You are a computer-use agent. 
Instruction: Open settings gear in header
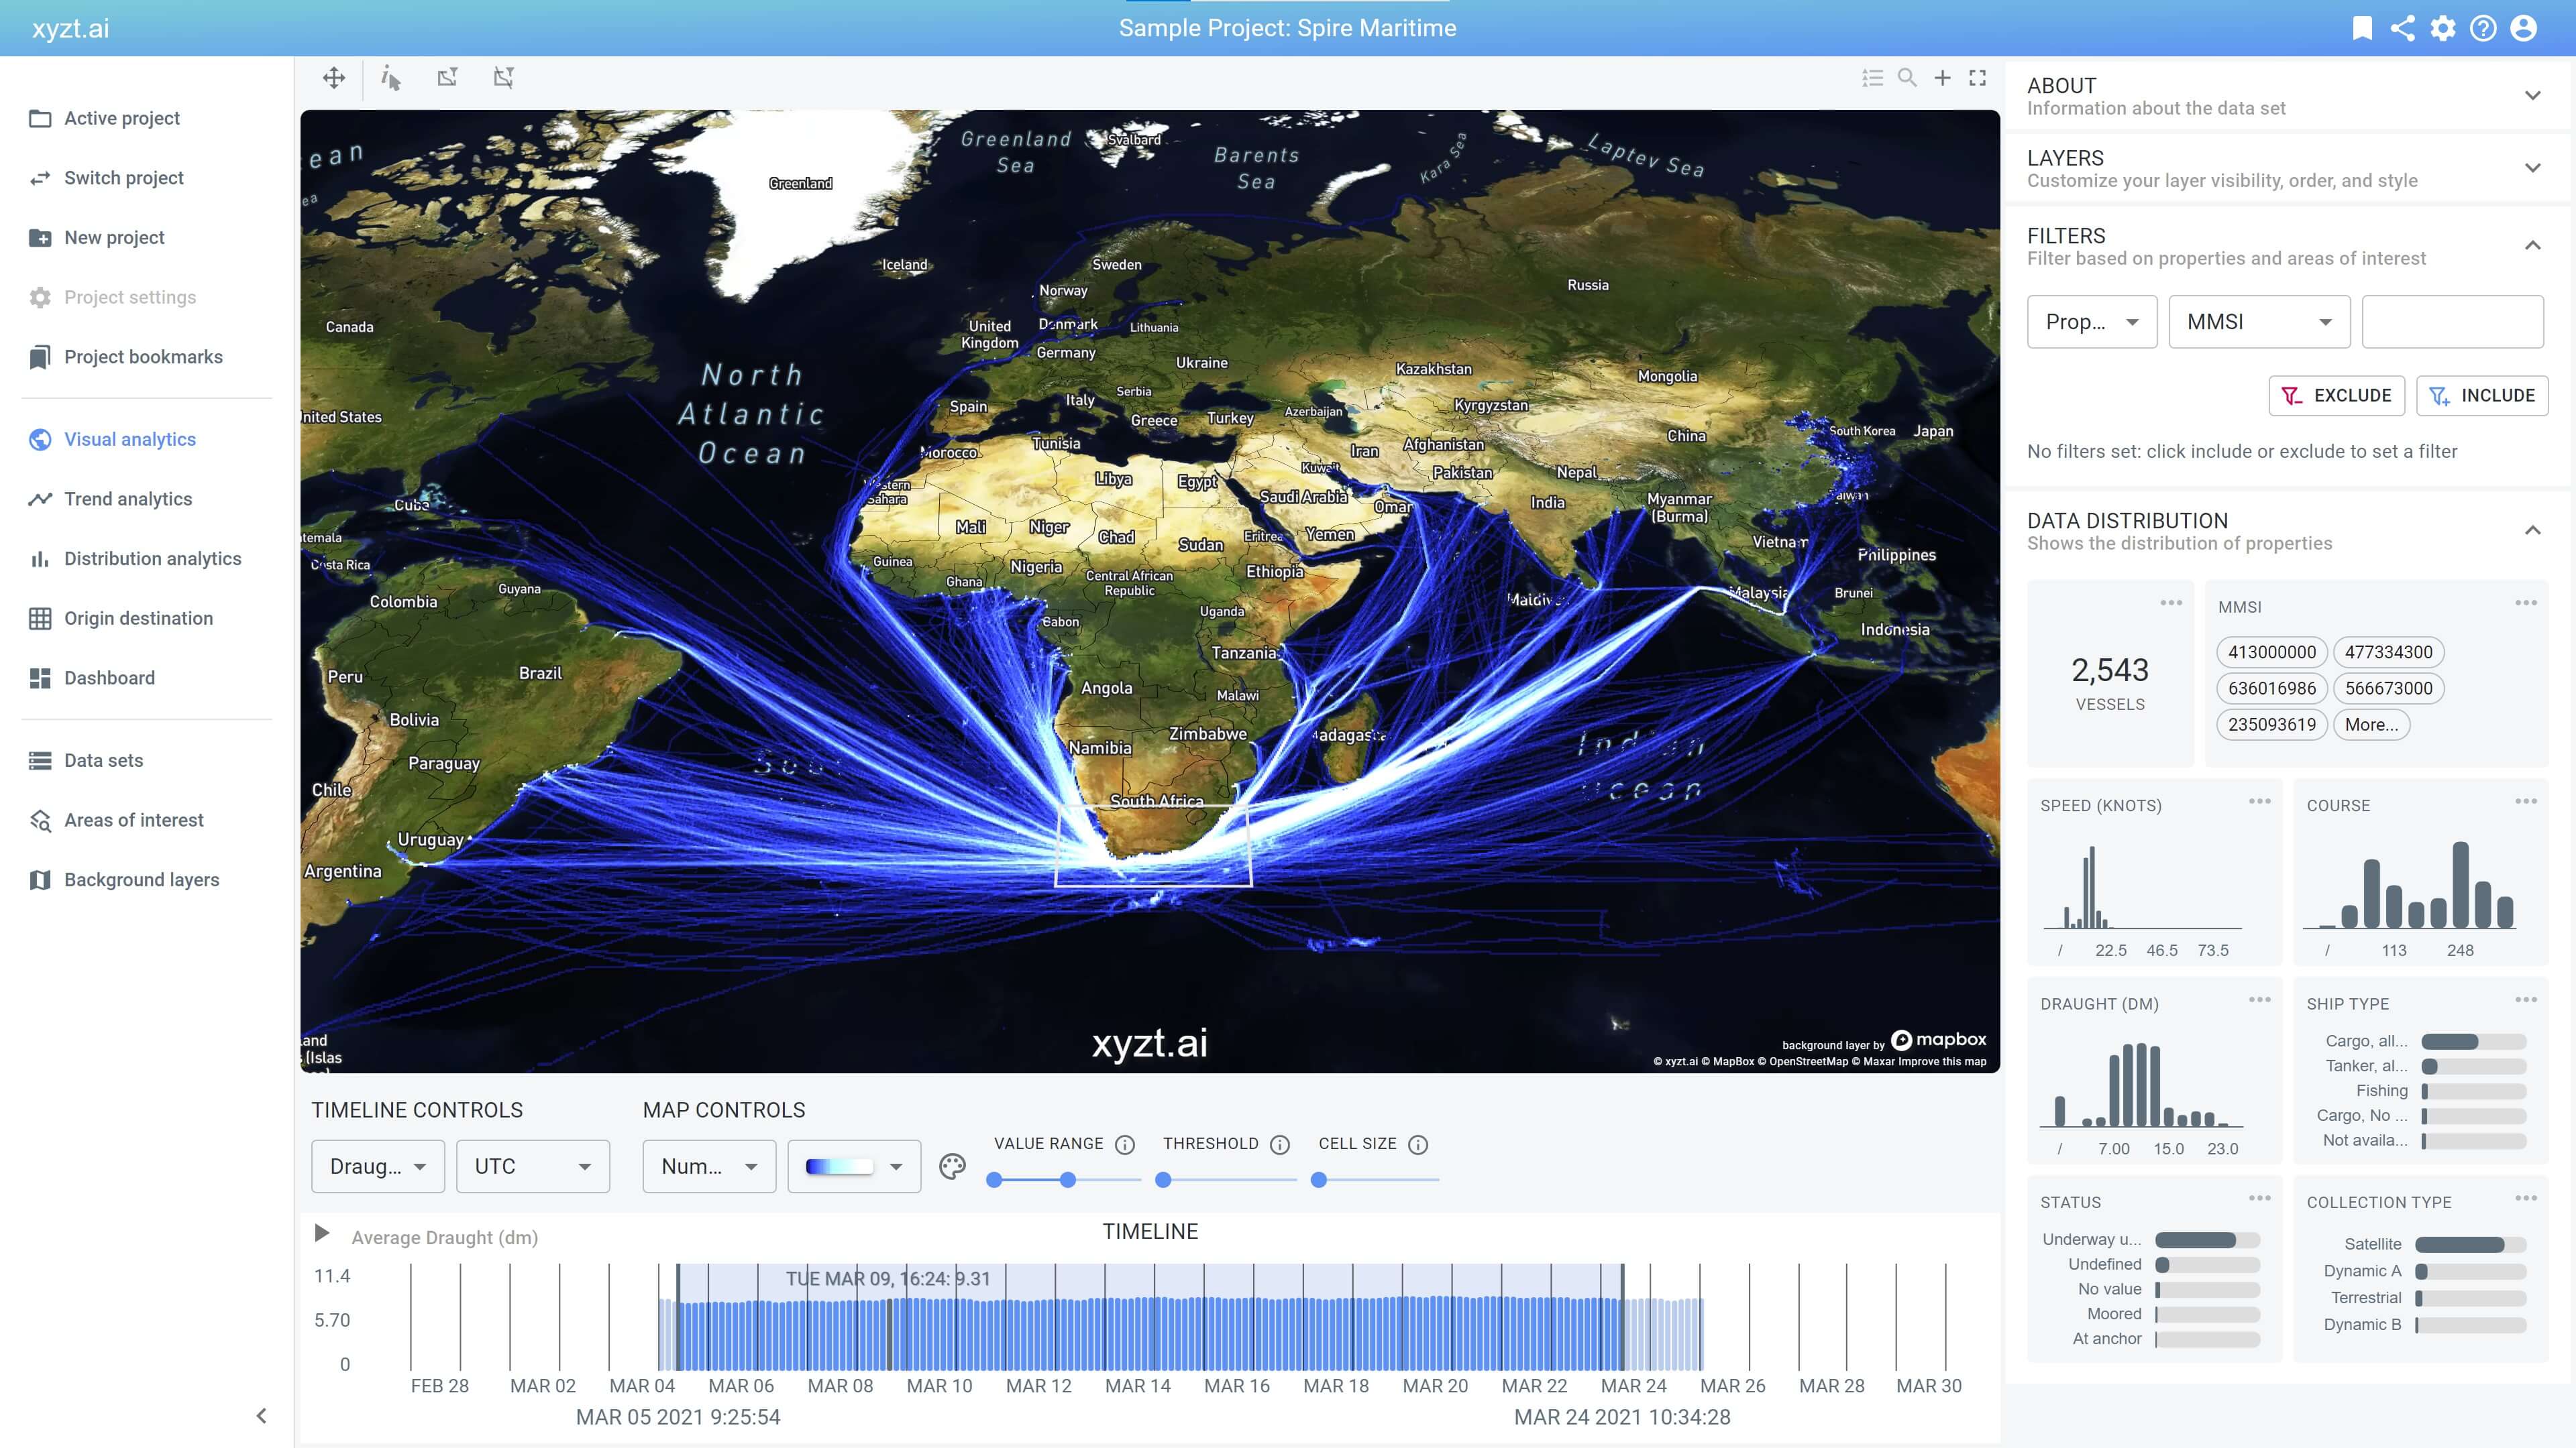pos(2443,28)
